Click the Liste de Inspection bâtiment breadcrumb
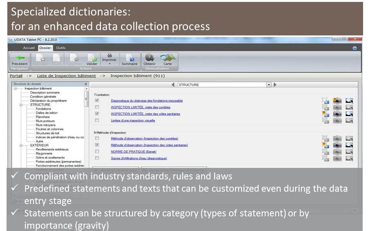This screenshot has height=231, width=370. pos(66,76)
